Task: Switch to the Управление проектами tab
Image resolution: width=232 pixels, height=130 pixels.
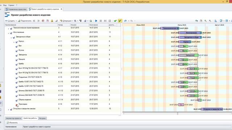Action: (16, 9)
